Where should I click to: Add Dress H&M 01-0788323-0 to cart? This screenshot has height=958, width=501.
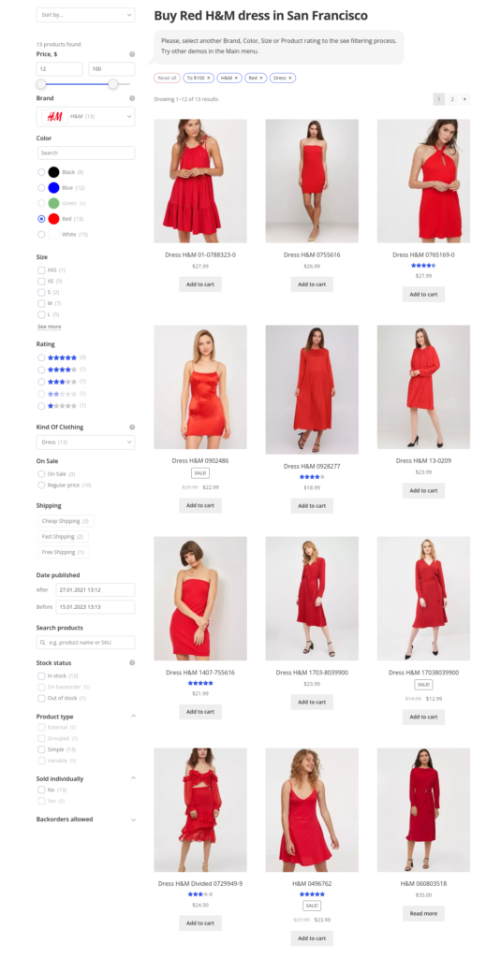coord(200,284)
